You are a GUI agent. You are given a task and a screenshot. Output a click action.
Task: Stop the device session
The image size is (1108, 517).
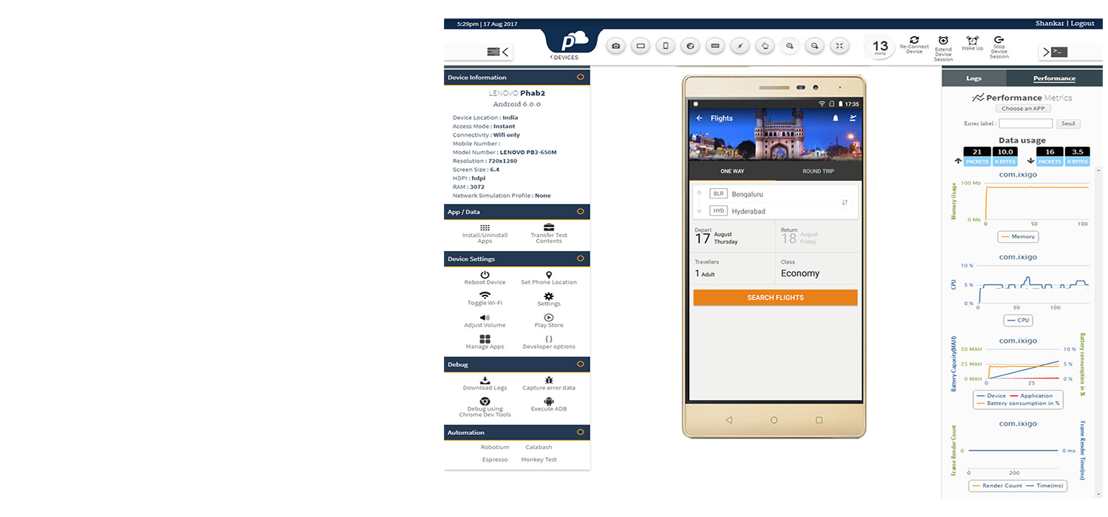999,46
